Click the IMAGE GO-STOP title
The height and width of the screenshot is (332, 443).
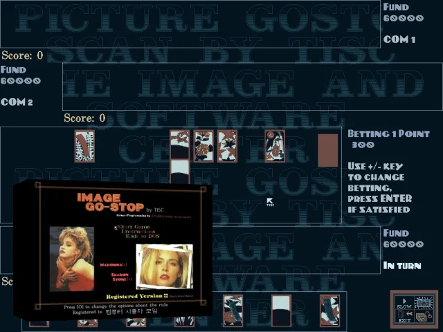pyautogui.click(x=111, y=203)
